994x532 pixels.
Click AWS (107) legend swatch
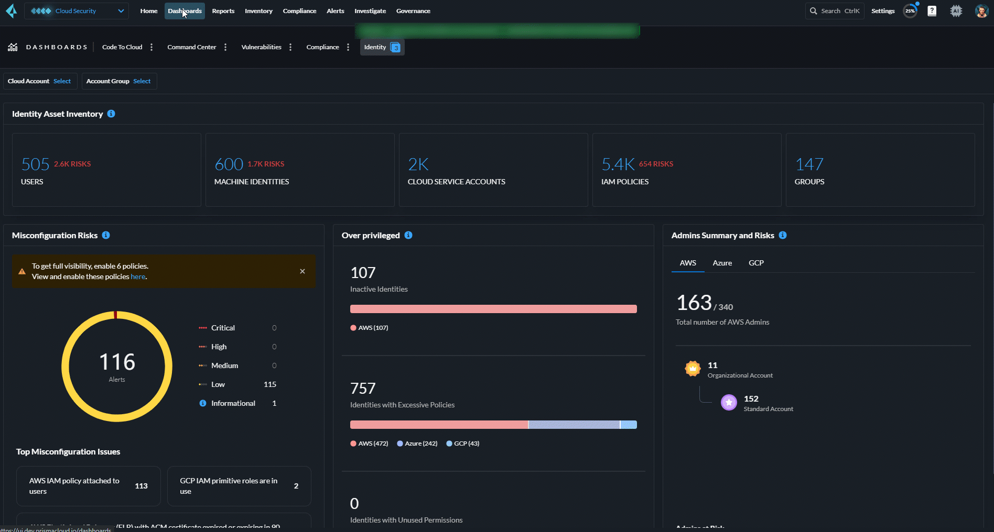click(353, 328)
